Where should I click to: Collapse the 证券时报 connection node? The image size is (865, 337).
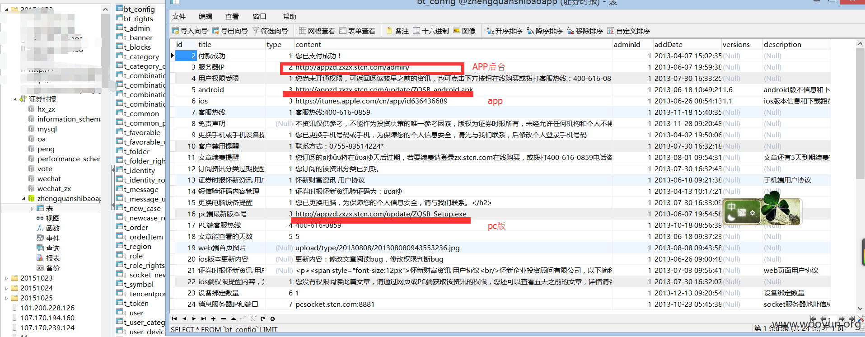click(15, 99)
